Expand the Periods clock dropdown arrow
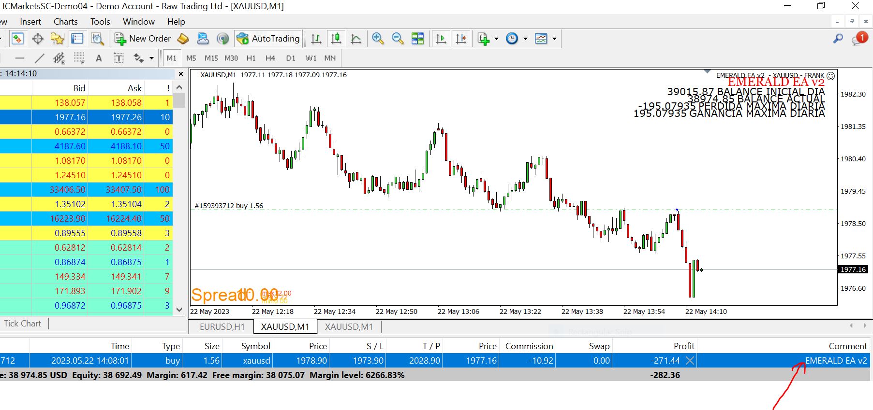Viewport: 873px width, 410px height. 525,39
